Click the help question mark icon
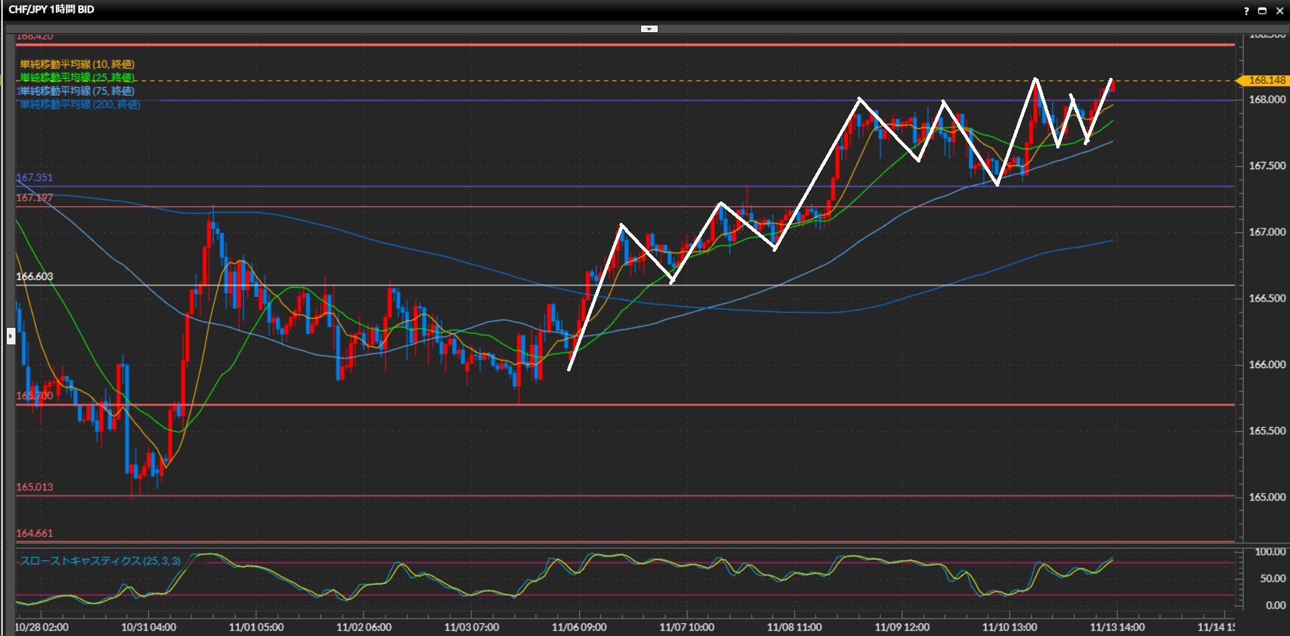Image resolution: width=1290 pixels, height=636 pixels. [1246, 11]
